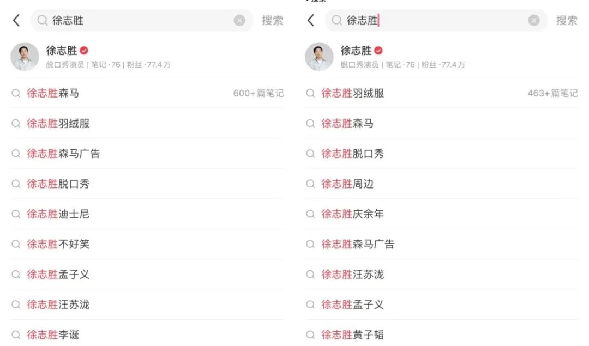Clear the right search field text
This screenshot has width=589, height=346.
[x=534, y=21]
